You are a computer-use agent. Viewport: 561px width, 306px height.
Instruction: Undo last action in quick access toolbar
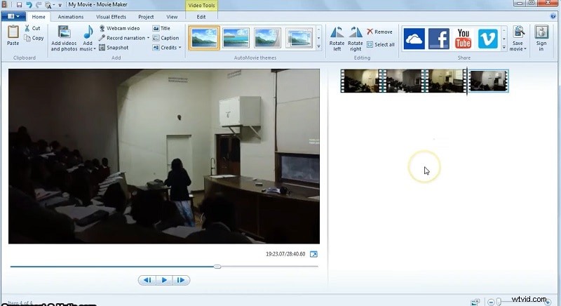click(29, 5)
